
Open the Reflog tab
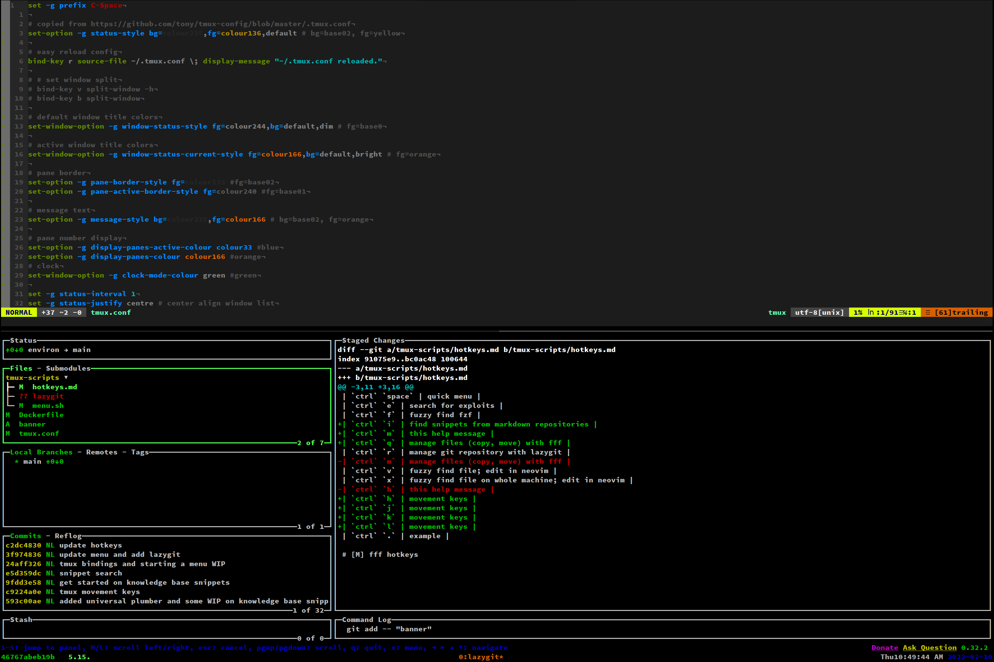[68, 536]
